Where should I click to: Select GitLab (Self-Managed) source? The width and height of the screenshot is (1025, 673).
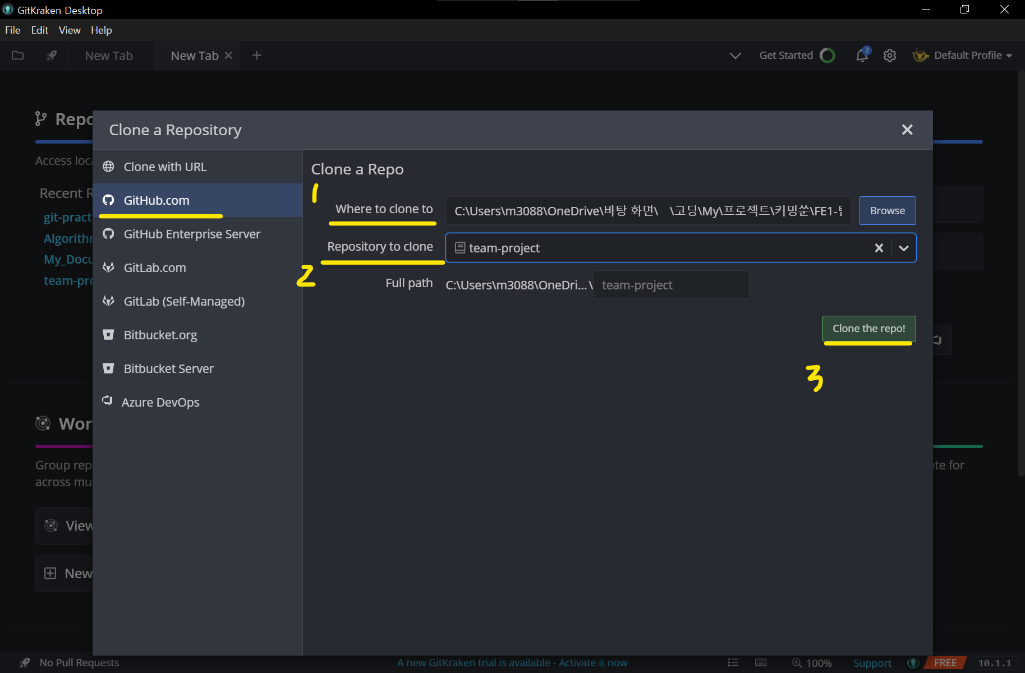(197, 301)
